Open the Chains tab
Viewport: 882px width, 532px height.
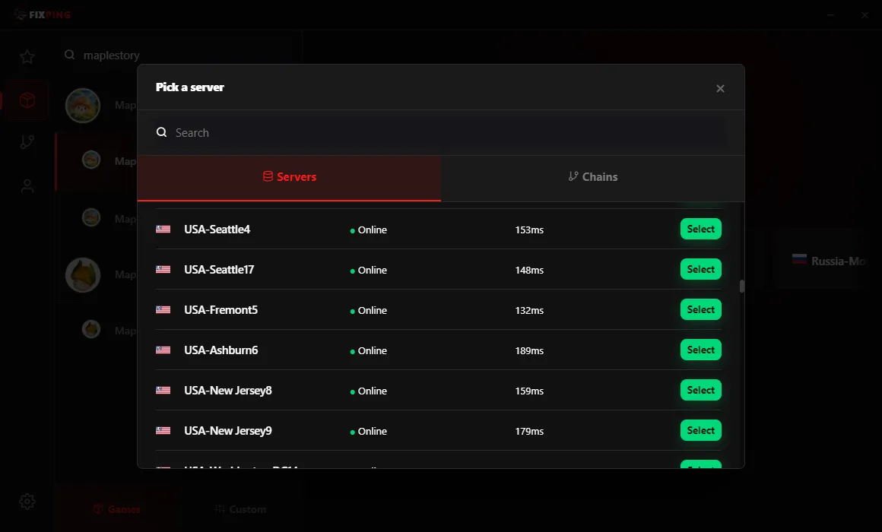[x=593, y=177]
